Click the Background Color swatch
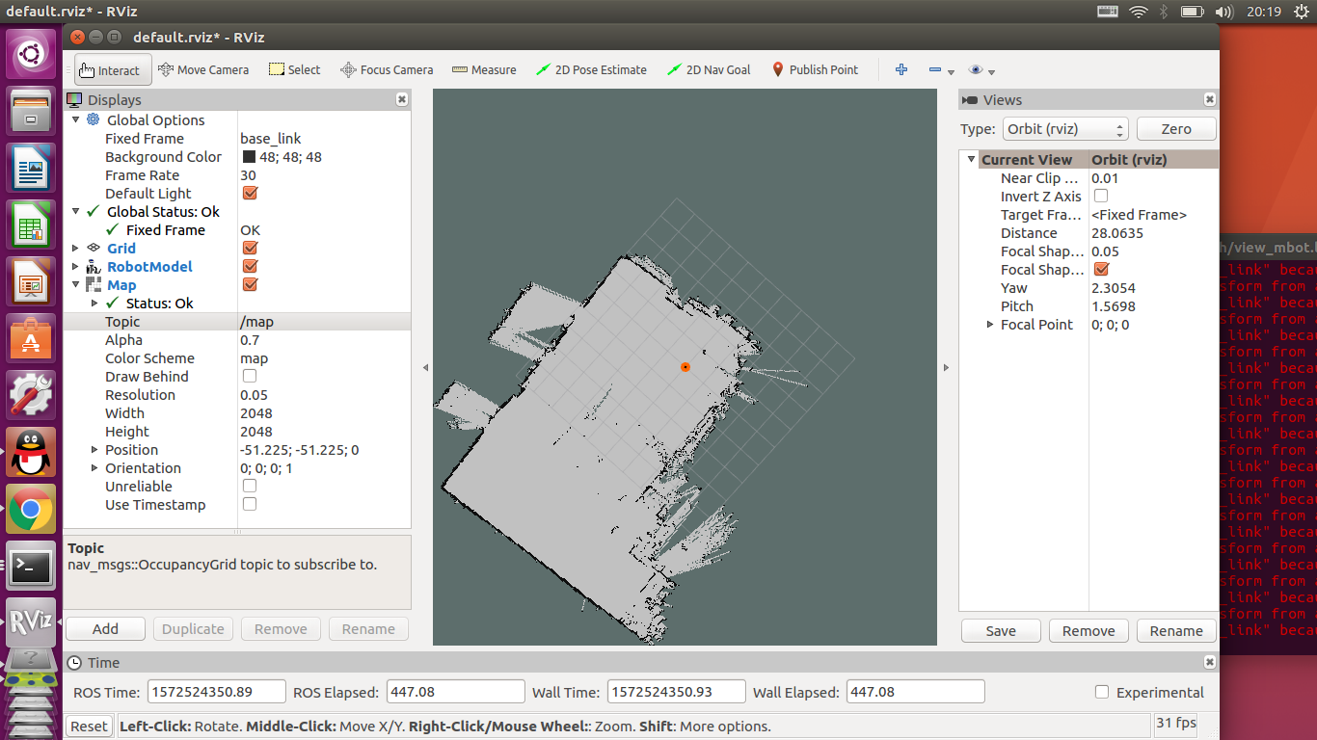The width and height of the screenshot is (1317, 740). [249, 156]
